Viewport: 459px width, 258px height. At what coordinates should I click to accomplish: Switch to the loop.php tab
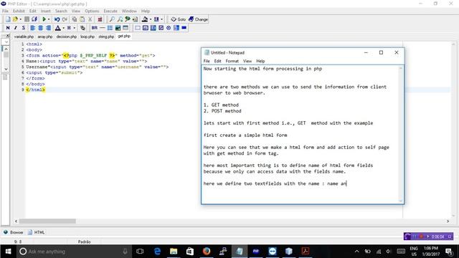tap(87, 37)
